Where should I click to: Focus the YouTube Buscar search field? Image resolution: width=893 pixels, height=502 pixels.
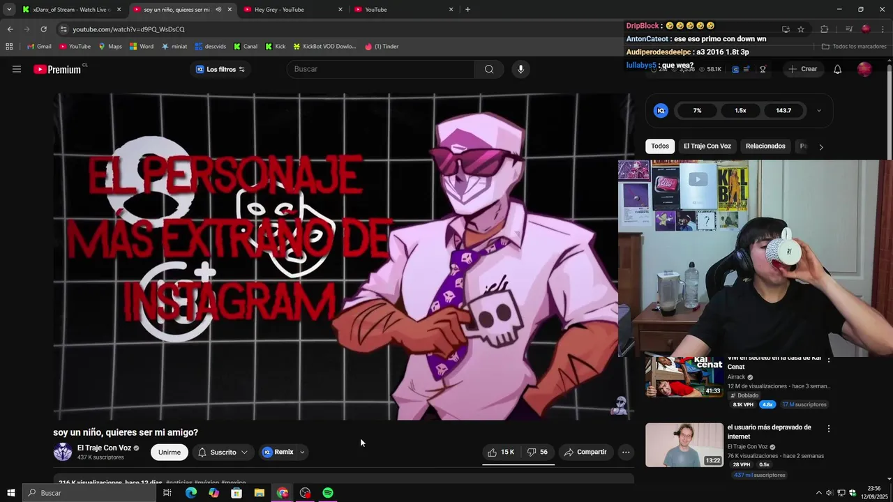381,69
